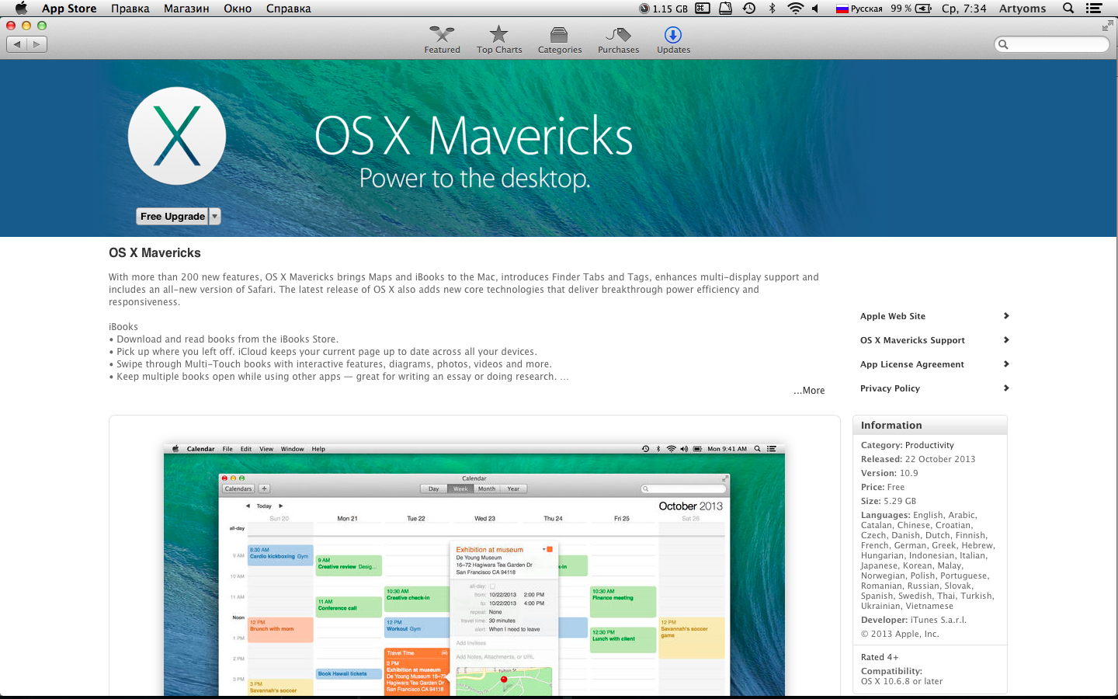Open the Top Charts section
1118x699 pixels.
(498, 40)
